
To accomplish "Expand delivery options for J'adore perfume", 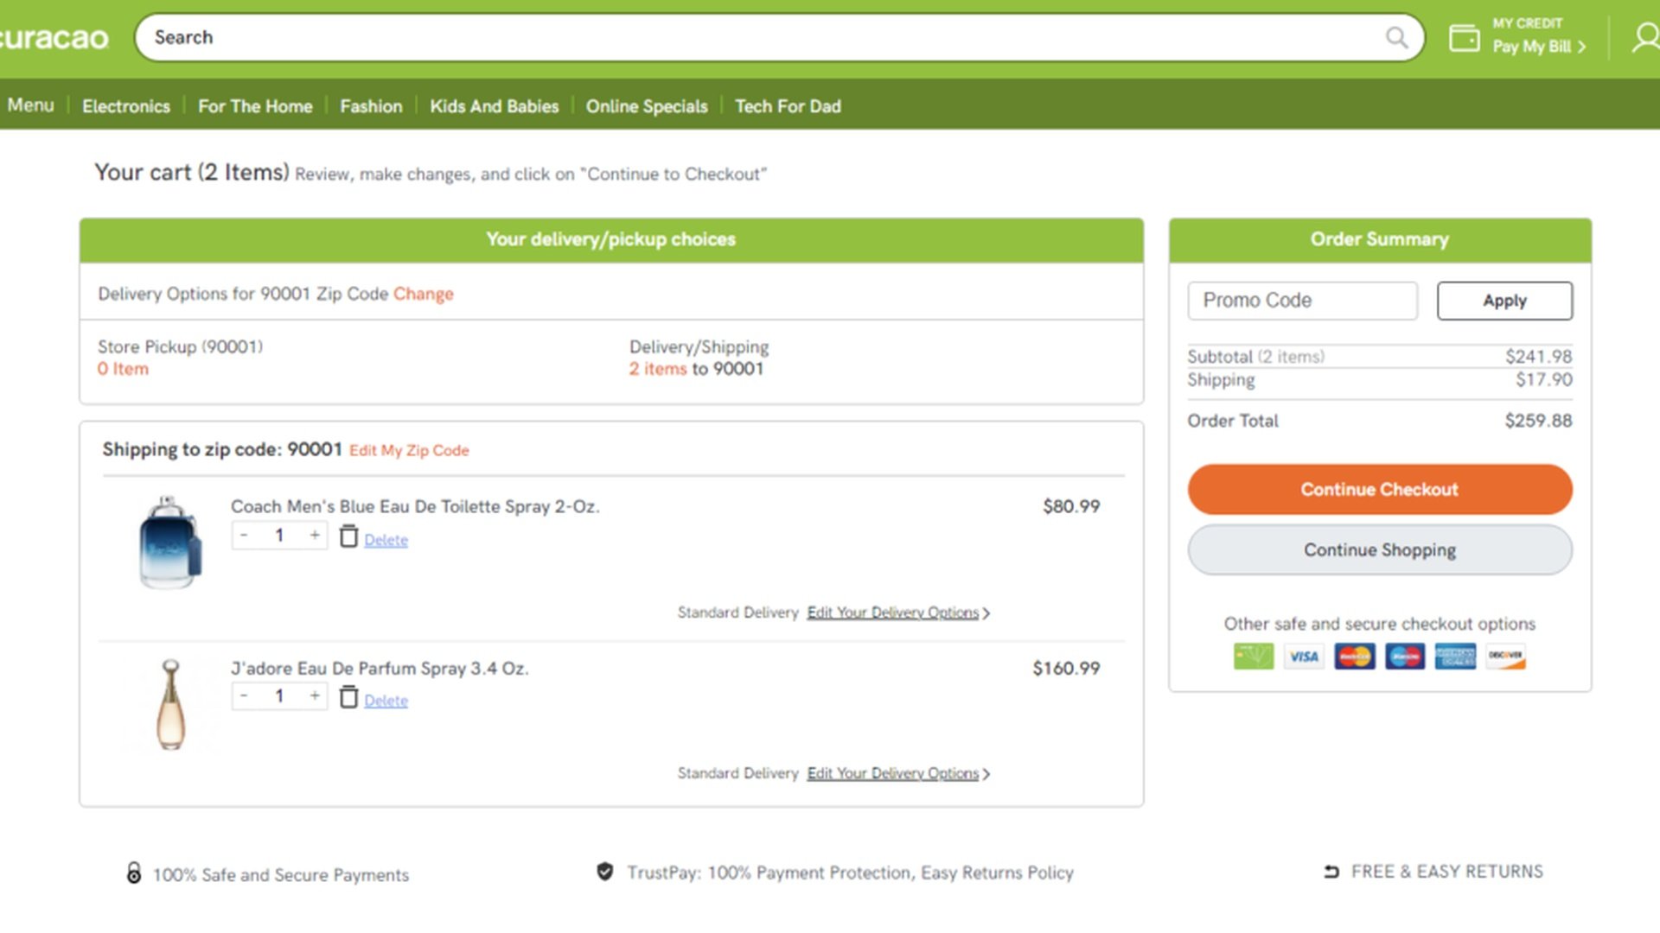I will (897, 773).
